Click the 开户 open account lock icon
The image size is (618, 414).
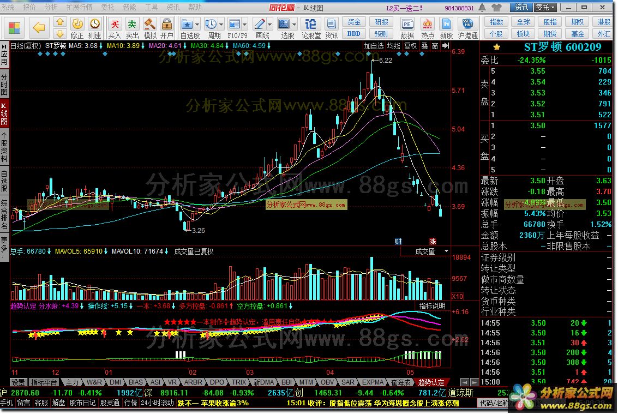click(x=167, y=28)
